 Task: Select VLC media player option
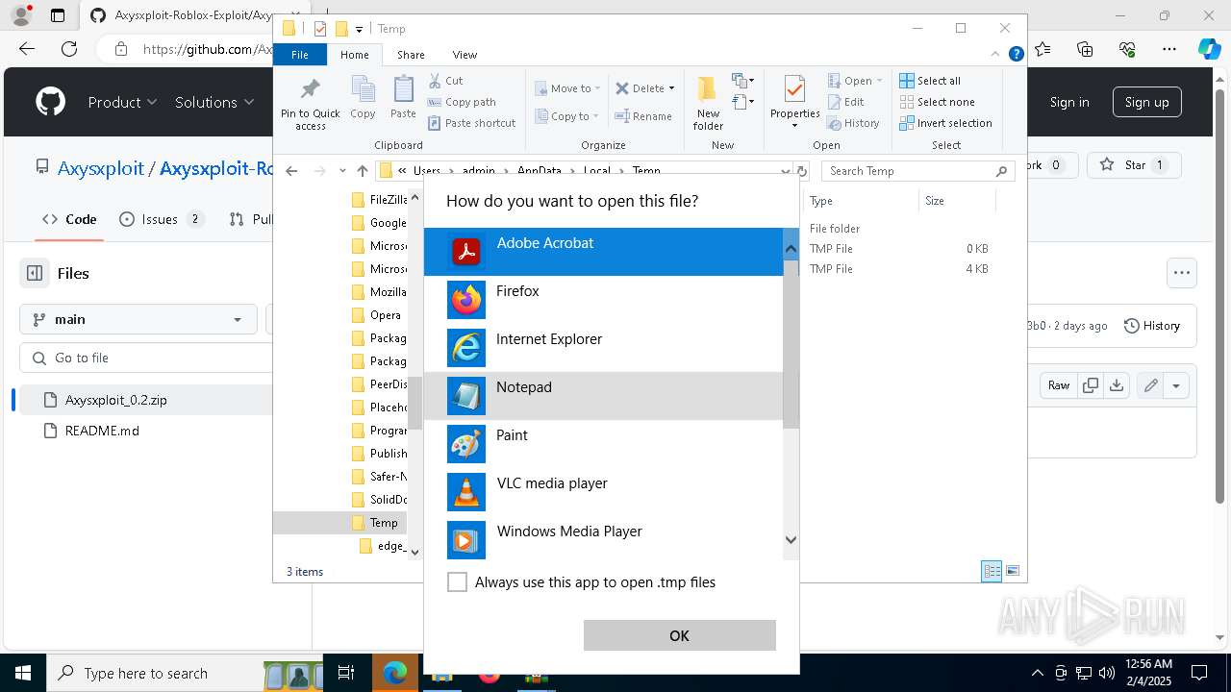(604, 492)
